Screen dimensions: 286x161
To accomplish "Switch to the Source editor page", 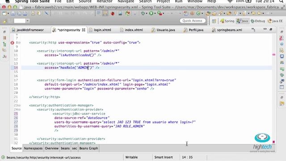I will pyautogui.click(x=17, y=148).
